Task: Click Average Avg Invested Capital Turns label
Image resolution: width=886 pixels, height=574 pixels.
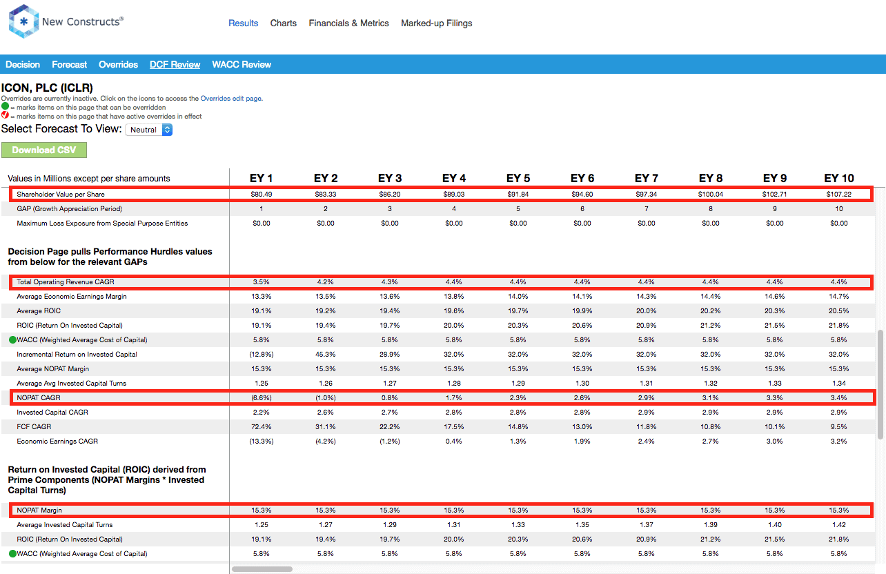Action: (72, 383)
